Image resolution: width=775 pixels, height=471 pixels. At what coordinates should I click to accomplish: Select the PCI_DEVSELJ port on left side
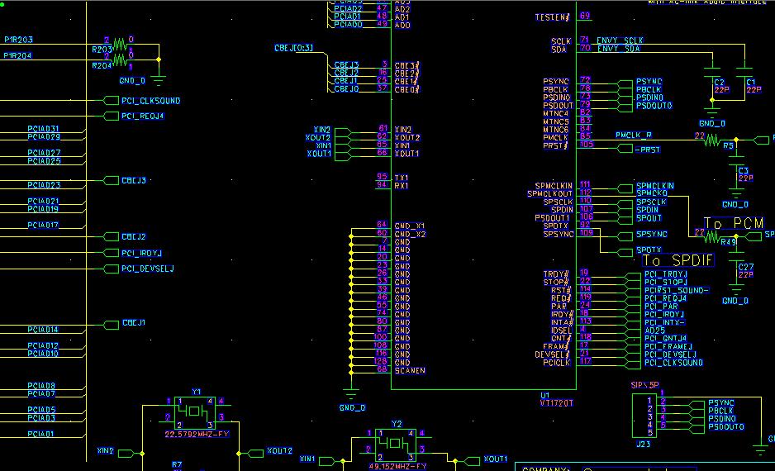point(146,269)
